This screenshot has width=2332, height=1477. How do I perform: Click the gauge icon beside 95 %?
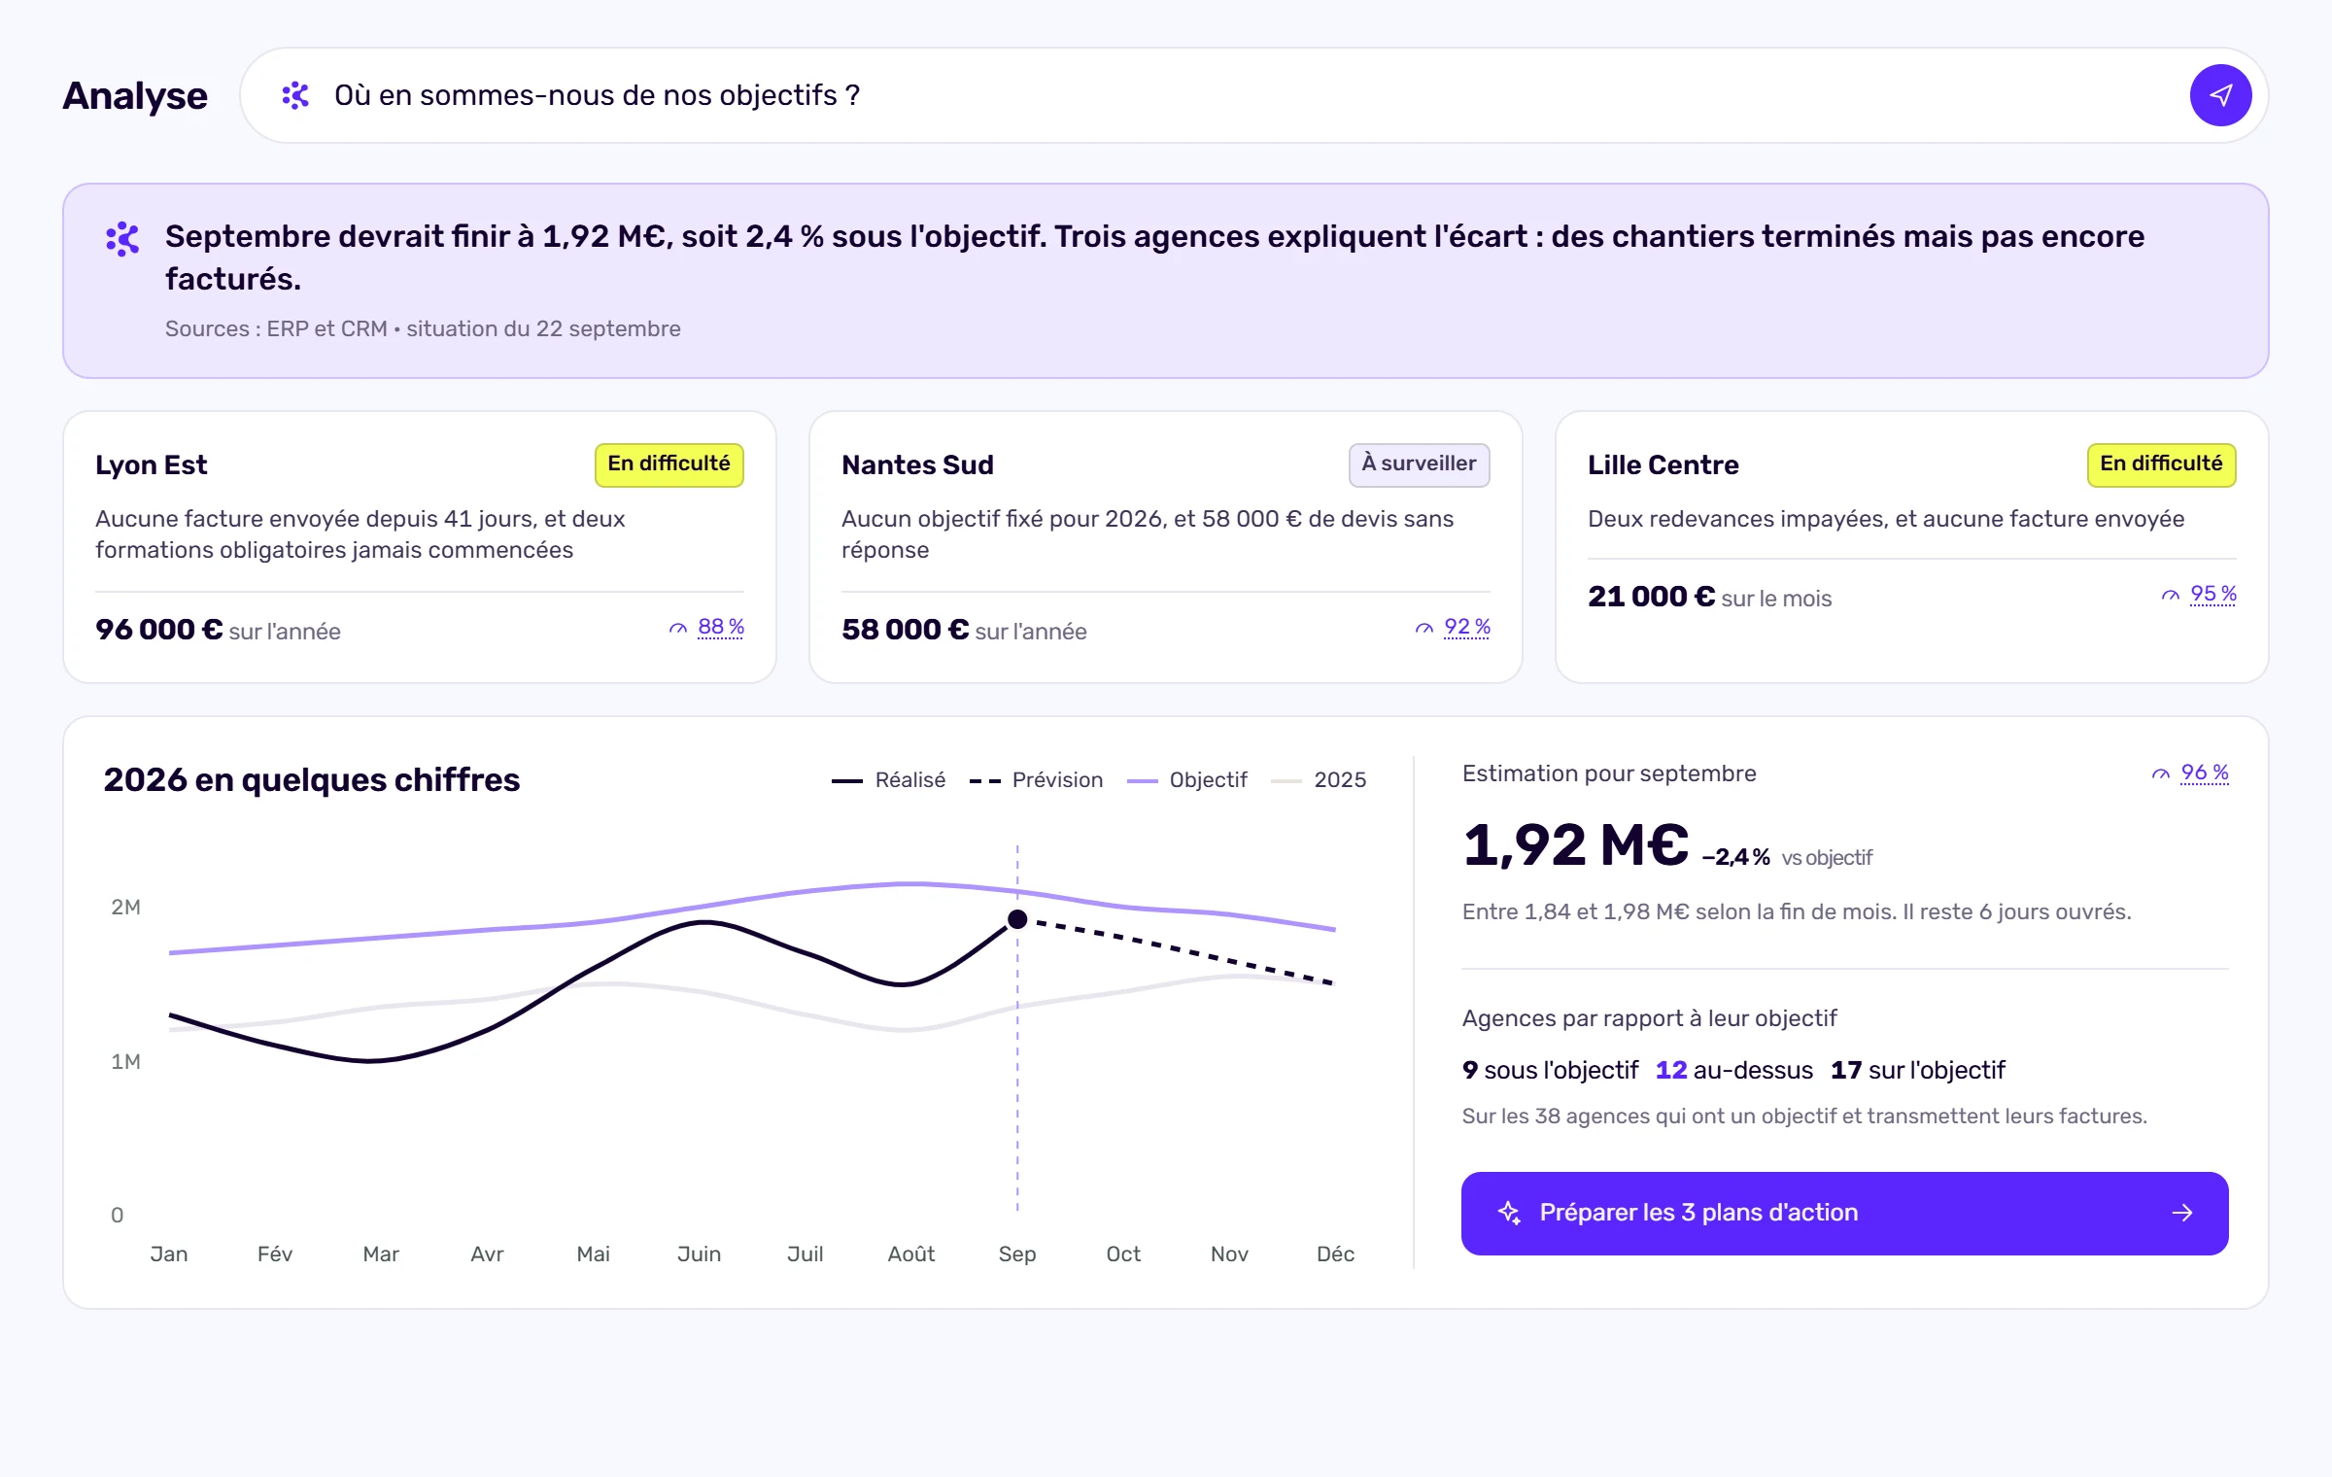2171,596
